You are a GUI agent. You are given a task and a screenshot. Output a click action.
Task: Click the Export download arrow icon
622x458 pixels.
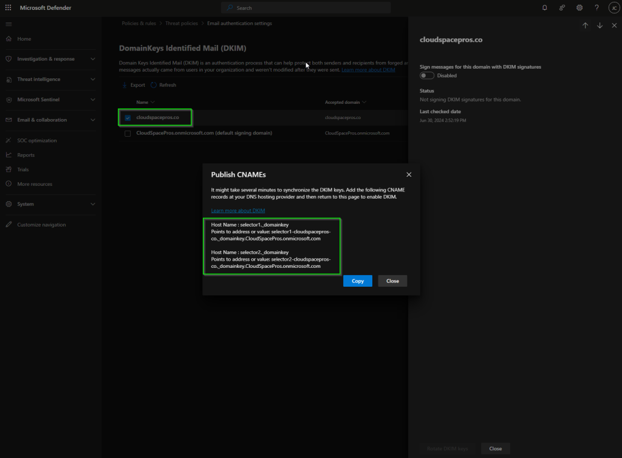coord(125,85)
